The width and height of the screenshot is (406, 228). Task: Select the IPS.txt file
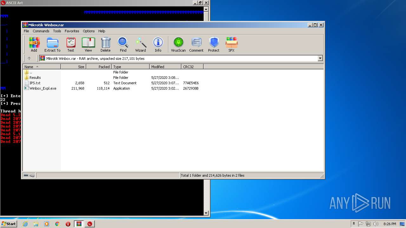pos(32,83)
